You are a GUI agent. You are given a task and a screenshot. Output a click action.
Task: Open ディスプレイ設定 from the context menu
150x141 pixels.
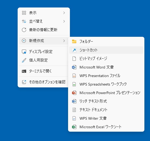[x=44, y=52]
